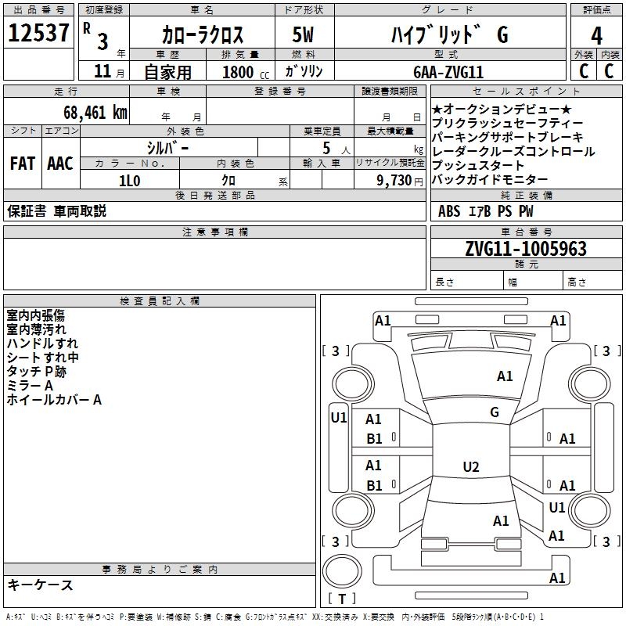Select the セールスポイント section header

(526, 91)
